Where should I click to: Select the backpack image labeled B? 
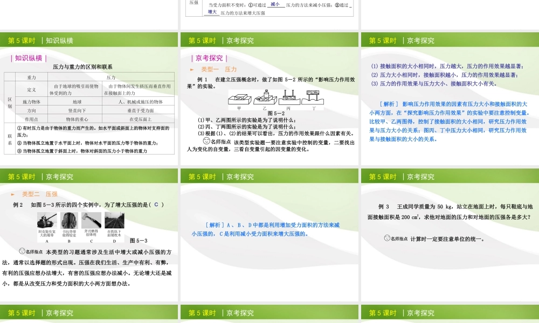click(x=69, y=220)
